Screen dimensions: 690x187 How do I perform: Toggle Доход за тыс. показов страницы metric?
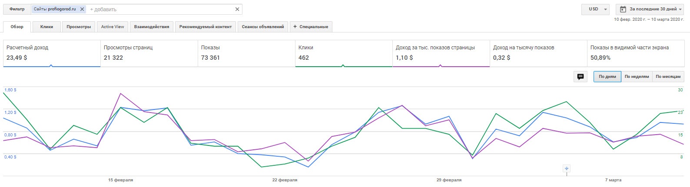(441, 53)
